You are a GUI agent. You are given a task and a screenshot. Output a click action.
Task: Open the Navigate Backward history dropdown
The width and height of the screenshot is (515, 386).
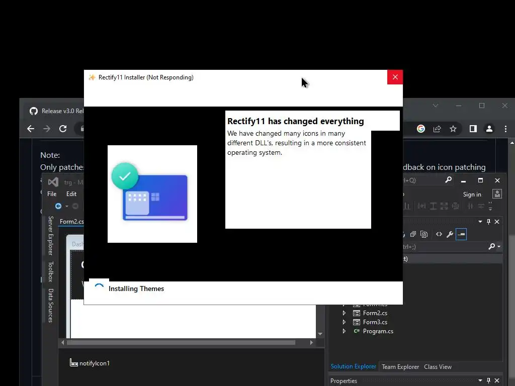(67, 206)
